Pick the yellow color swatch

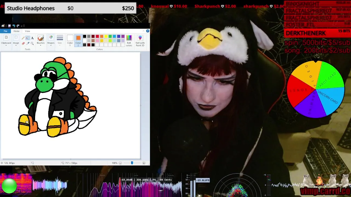pyautogui.click(x=106, y=36)
